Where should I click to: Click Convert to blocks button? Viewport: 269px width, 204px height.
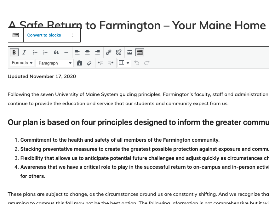click(x=44, y=35)
